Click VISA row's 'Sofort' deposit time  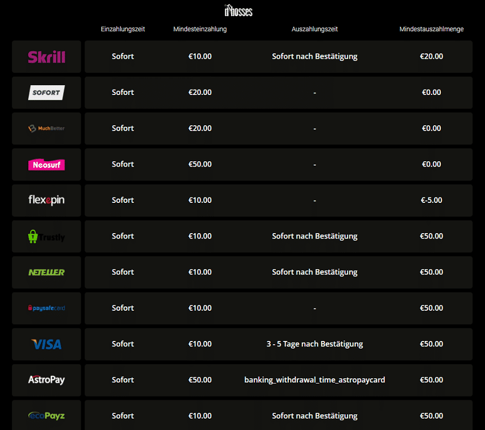click(123, 344)
